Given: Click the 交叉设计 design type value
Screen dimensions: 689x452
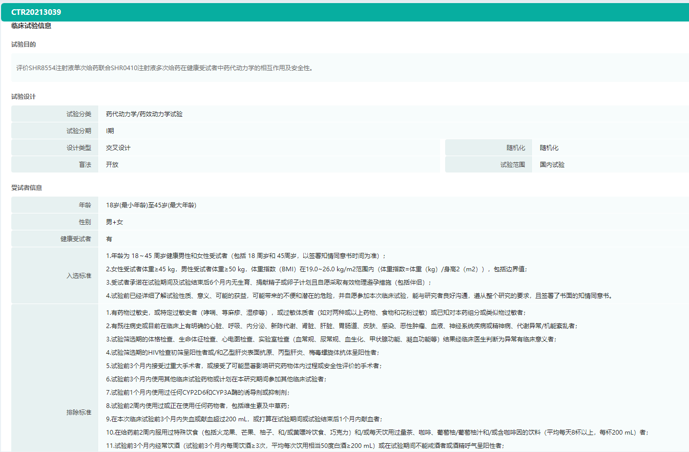Looking at the screenshot, I should (x=118, y=148).
